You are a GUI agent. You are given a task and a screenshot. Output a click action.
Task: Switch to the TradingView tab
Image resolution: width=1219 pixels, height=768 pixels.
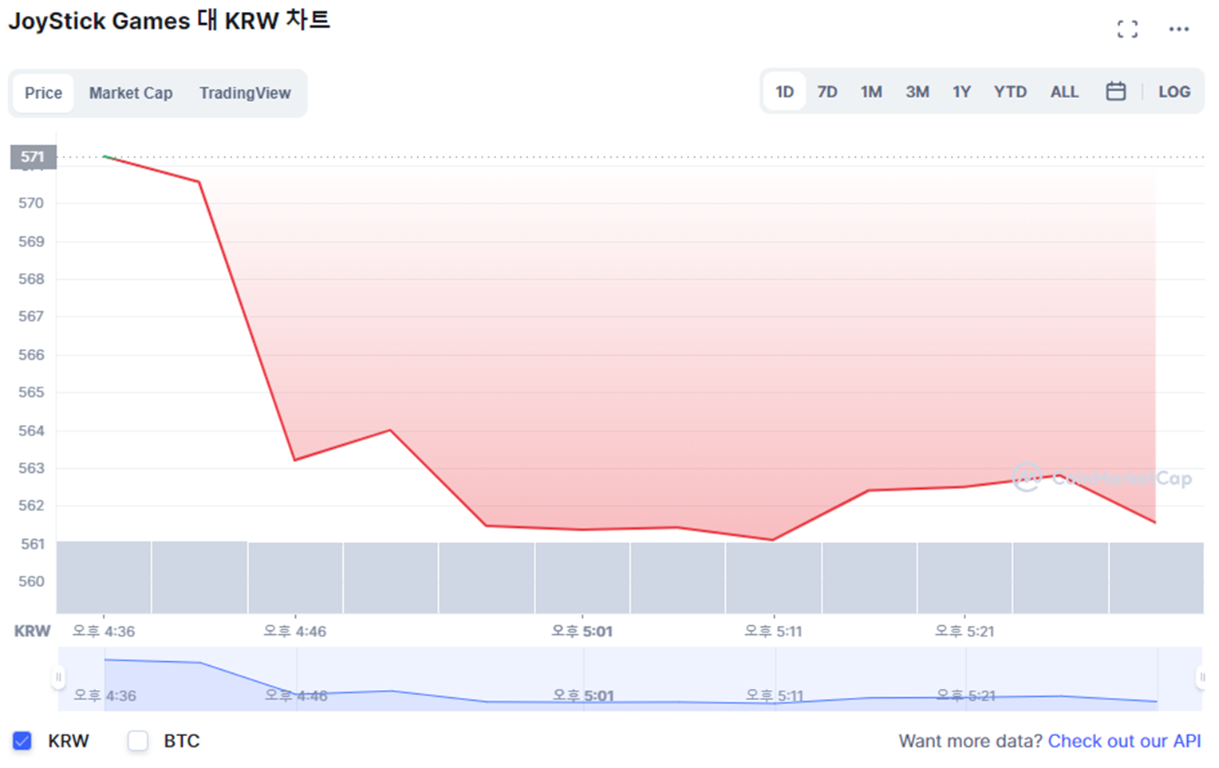point(245,93)
